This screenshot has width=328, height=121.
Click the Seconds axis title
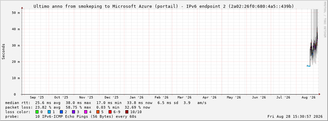pos(4,52)
